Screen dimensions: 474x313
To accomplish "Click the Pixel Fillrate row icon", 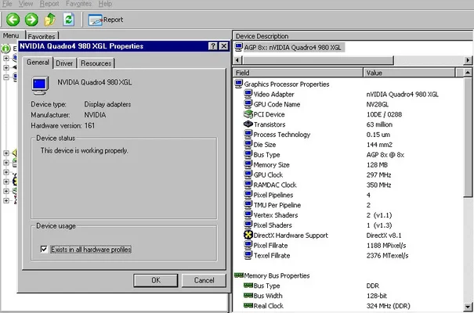I will (248, 245).
